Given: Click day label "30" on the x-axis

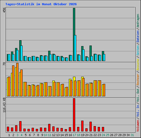Looking at the screenshot, I should (x=128, y=135).
